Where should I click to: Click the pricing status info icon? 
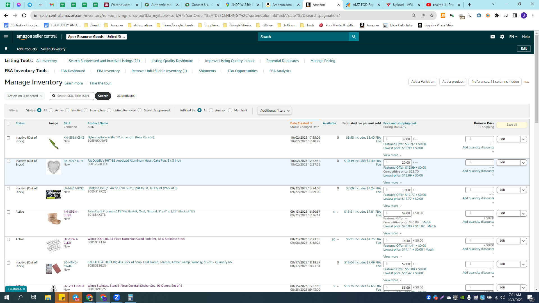pos(404,128)
